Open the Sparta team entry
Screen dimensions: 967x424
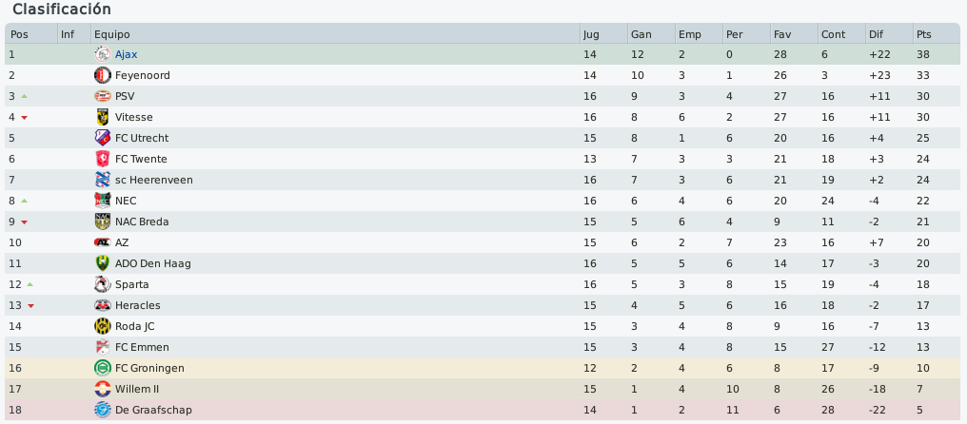point(131,284)
